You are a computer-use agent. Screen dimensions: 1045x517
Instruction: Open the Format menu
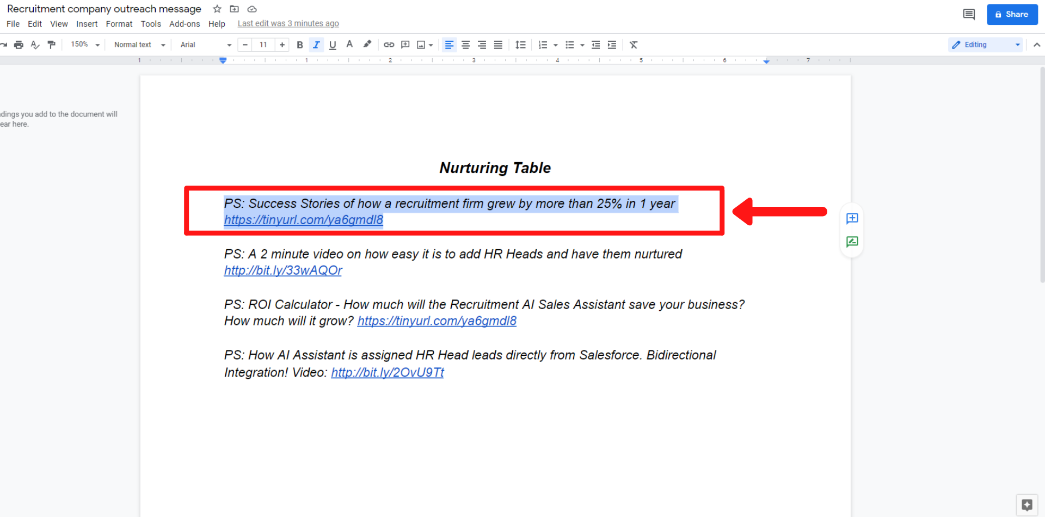[119, 24]
